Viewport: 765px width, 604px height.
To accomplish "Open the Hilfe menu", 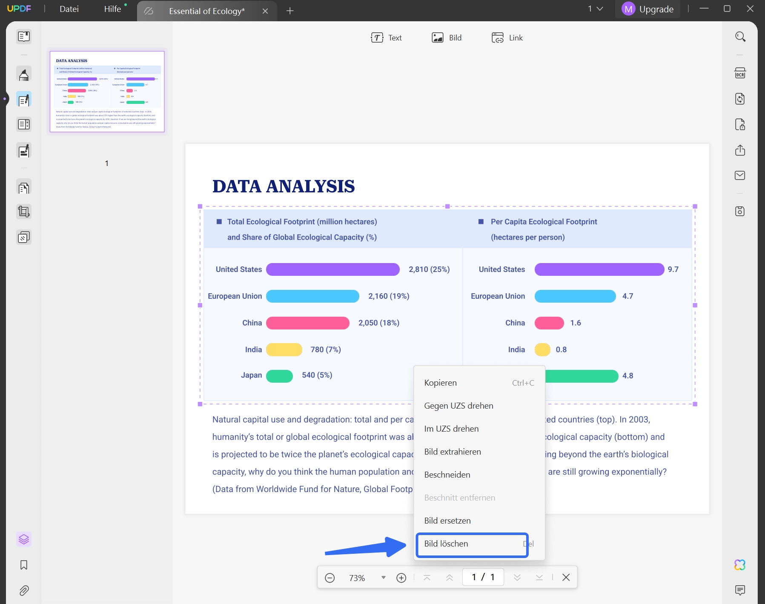I will click(113, 9).
